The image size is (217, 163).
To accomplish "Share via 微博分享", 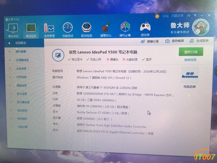I will point(150,41).
